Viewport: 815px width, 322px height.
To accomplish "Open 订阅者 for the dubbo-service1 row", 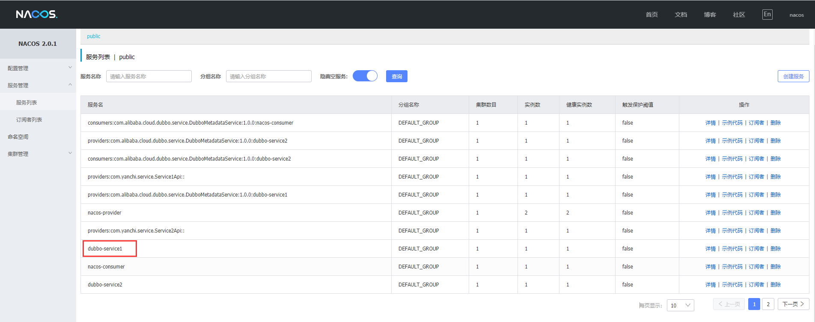I will (756, 248).
